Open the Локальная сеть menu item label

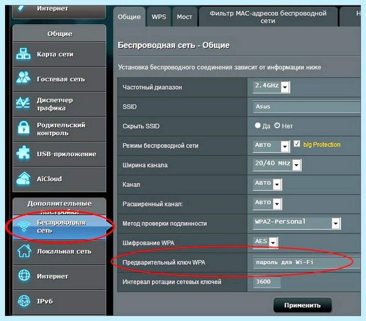point(64,251)
